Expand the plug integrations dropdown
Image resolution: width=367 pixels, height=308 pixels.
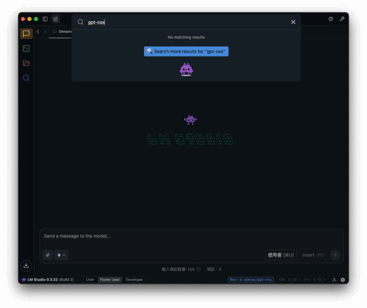pyautogui.click(x=62, y=255)
